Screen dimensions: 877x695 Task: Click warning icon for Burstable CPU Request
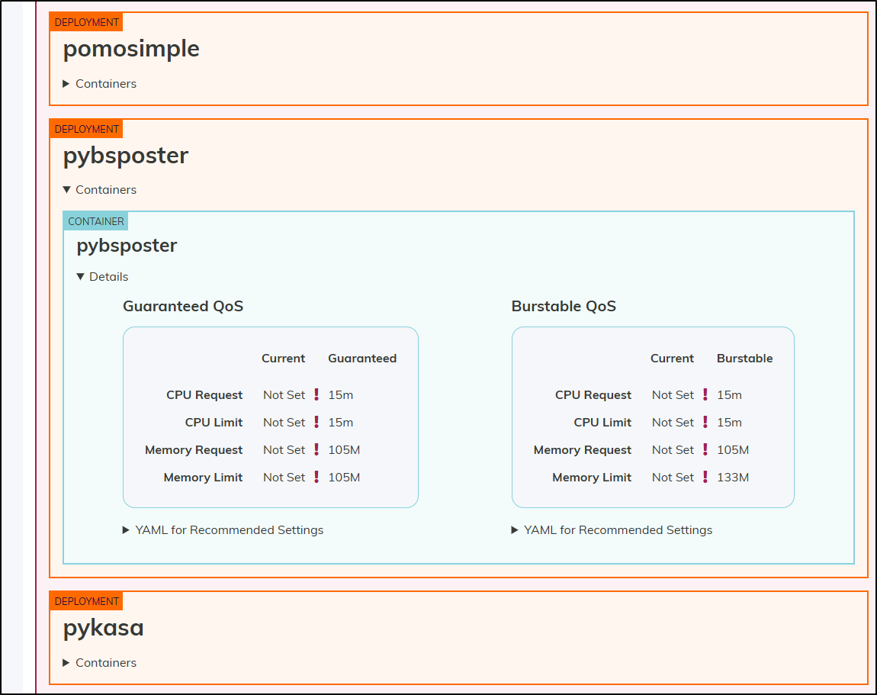[x=705, y=395]
